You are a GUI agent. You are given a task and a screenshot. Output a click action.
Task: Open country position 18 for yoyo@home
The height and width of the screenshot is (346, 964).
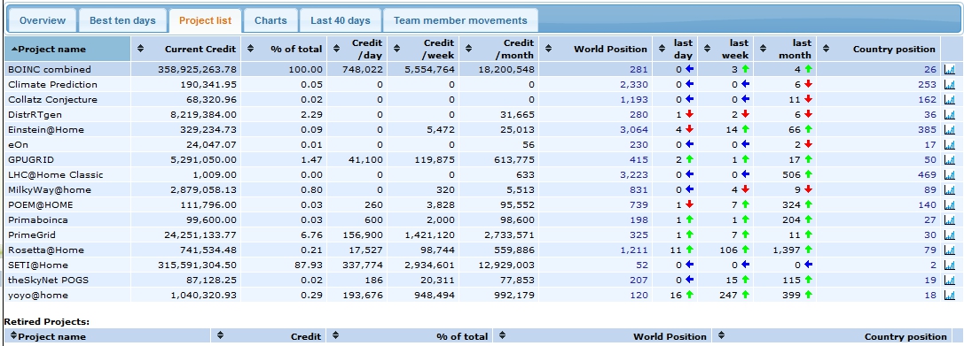931,295
